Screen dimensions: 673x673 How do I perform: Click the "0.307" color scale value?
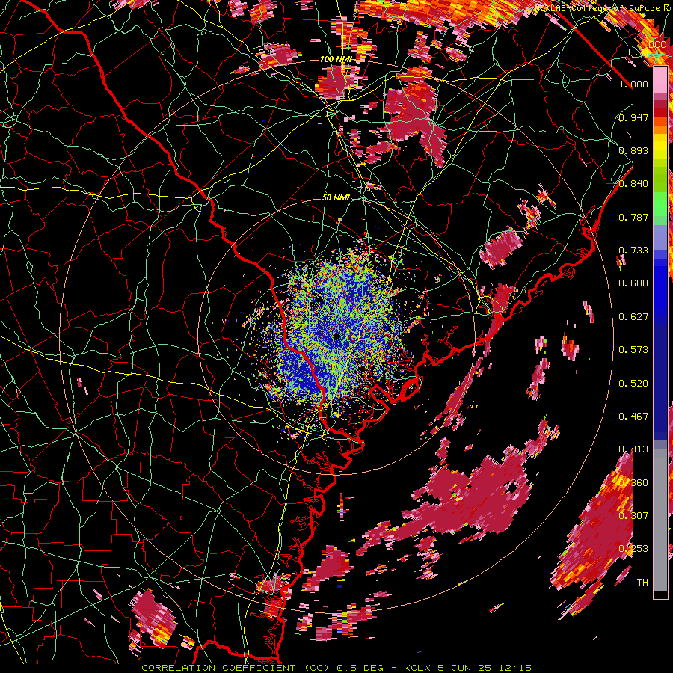click(x=633, y=515)
